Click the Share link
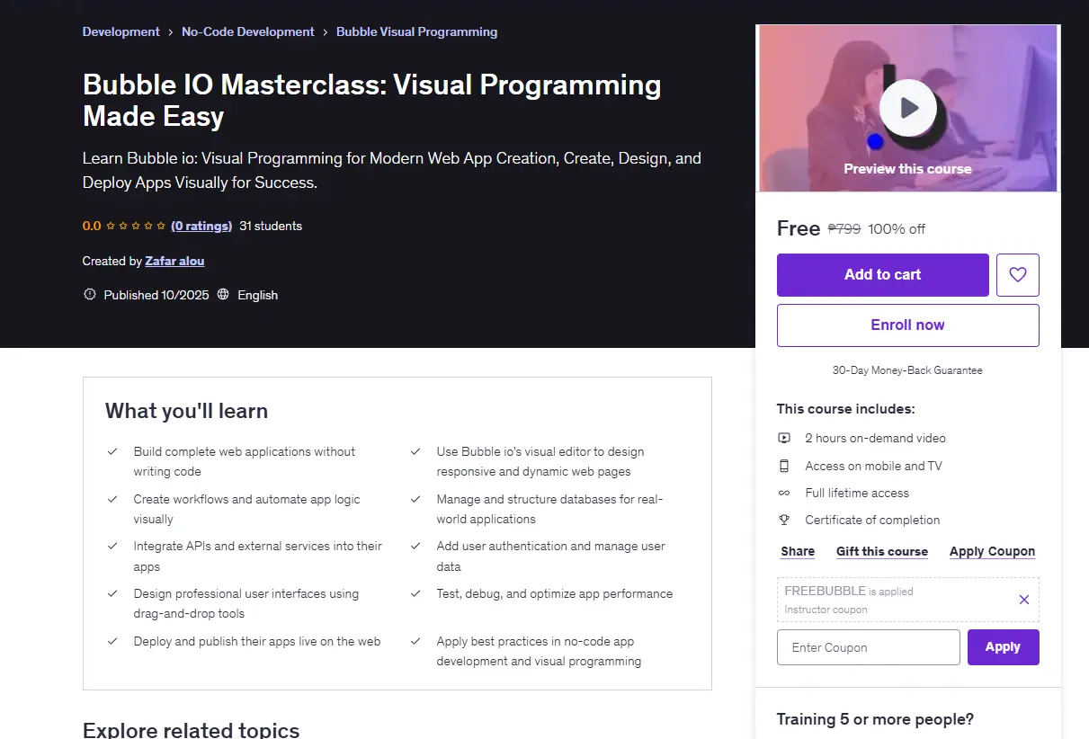 click(798, 552)
